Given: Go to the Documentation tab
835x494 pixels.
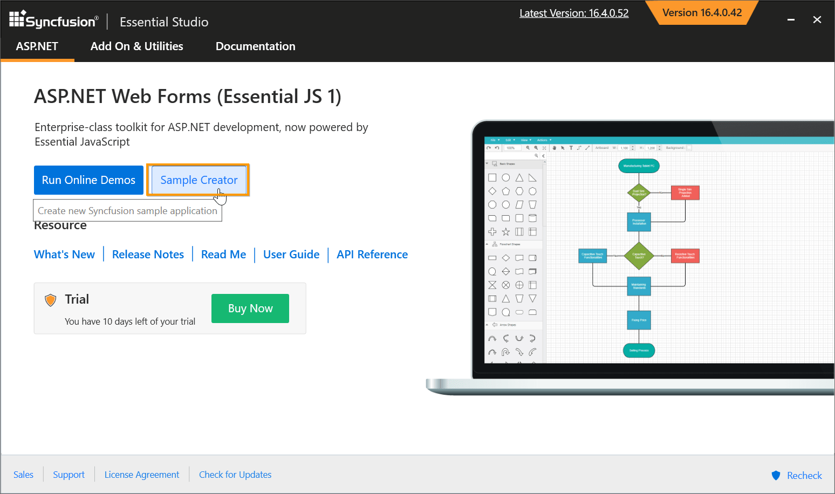Looking at the screenshot, I should (x=255, y=46).
